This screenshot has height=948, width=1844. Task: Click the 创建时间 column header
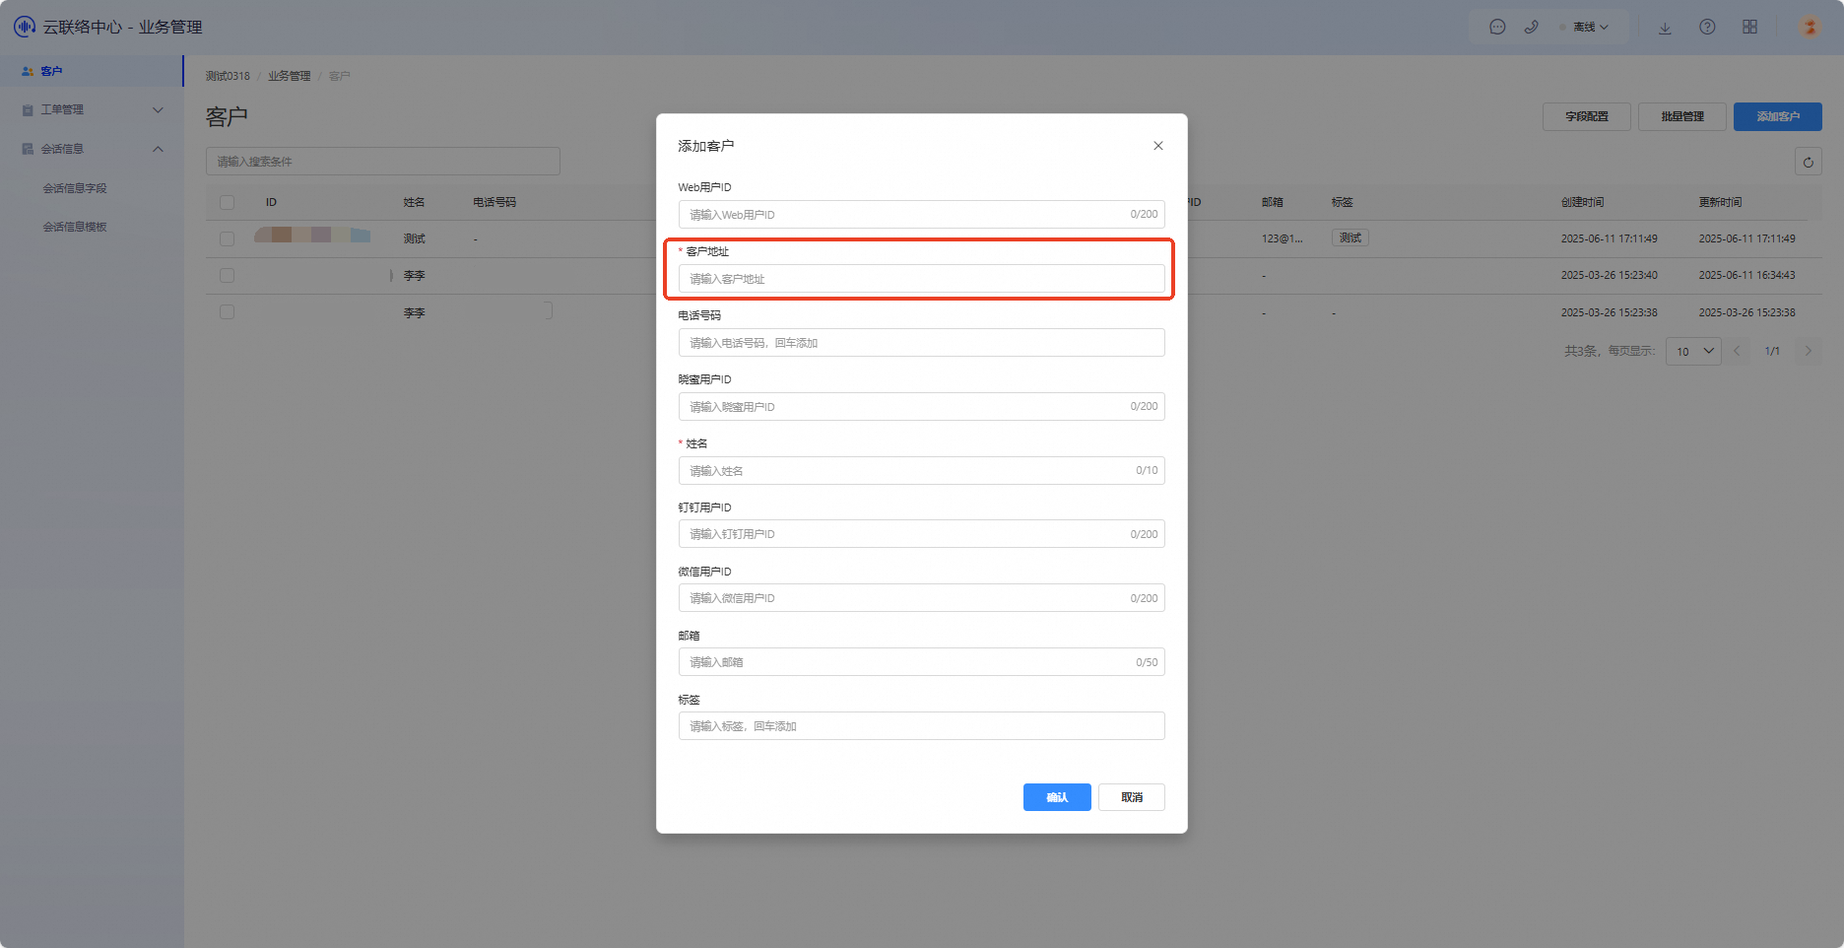1582,202
